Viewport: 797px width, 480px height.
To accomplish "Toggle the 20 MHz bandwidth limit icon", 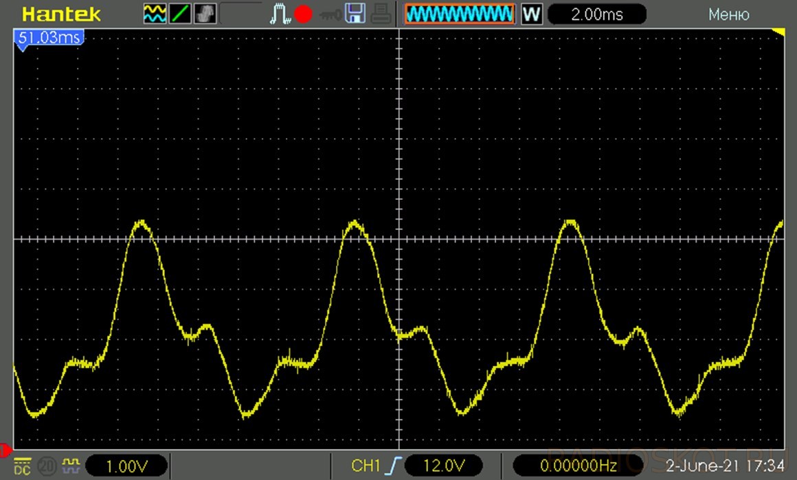I will [x=46, y=466].
